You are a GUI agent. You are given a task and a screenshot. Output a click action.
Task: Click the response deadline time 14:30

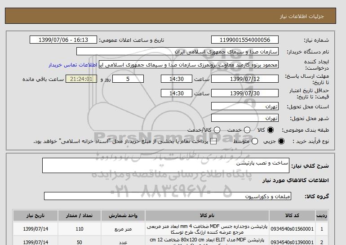pyautogui.click(x=177, y=79)
